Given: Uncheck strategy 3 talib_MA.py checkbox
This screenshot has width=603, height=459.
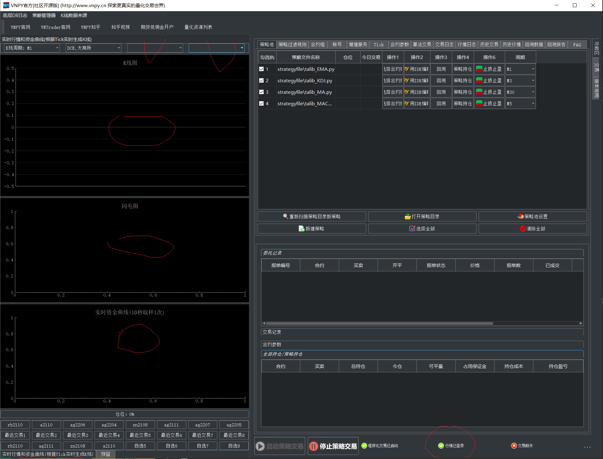Looking at the screenshot, I should pos(261,92).
